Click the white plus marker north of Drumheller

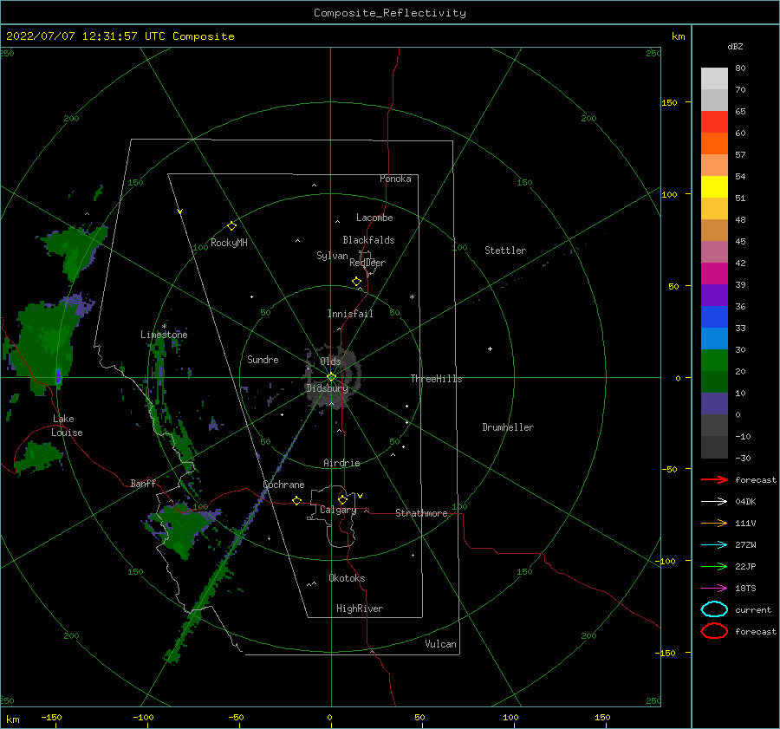[x=490, y=348]
